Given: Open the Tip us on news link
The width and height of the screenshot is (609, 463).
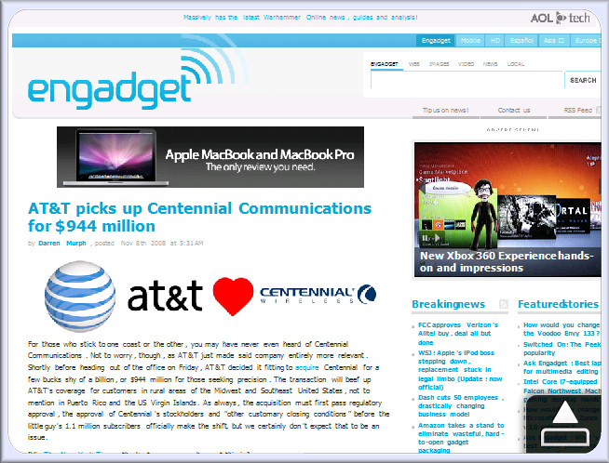Looking at the screenshot, I should pyautogui.click(x=445, y=110).
